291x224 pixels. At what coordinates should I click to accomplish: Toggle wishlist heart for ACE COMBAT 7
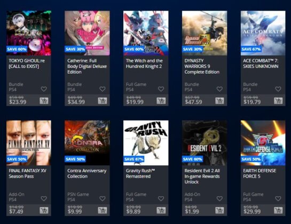coord(278,89)
